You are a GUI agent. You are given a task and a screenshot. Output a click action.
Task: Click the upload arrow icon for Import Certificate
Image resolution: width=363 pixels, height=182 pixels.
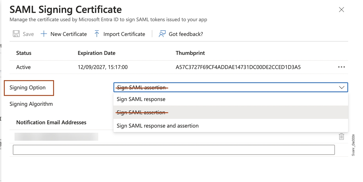(96, 34)
